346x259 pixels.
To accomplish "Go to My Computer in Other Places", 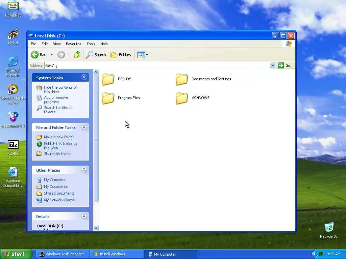I will (54, 180).
